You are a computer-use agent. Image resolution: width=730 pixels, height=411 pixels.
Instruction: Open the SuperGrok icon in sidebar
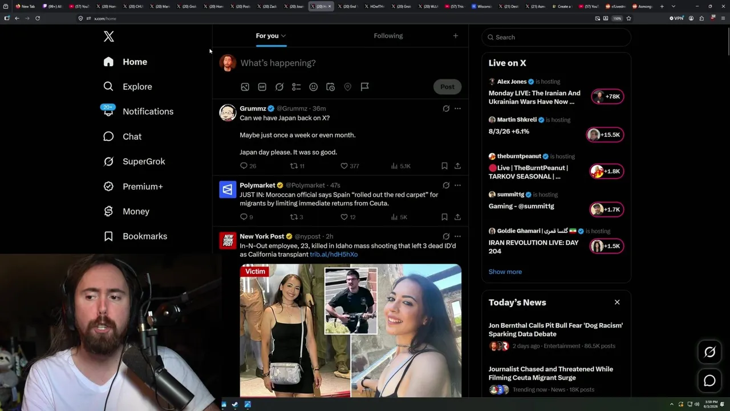[108, 162]
